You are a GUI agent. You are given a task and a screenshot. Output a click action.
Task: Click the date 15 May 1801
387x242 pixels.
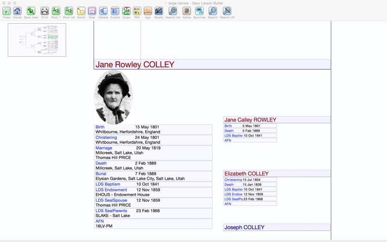[x=147, y=127]
